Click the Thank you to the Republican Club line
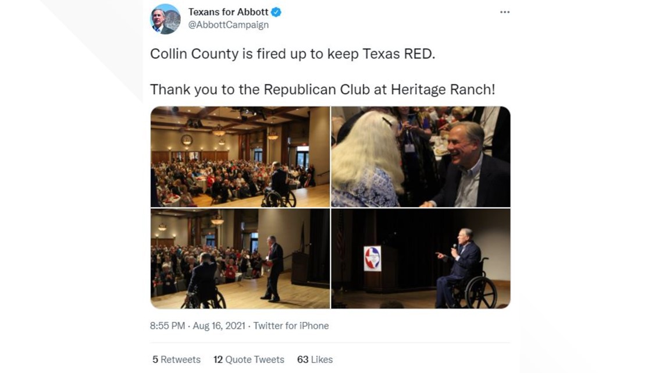The image size is (663, 373). 323,89
